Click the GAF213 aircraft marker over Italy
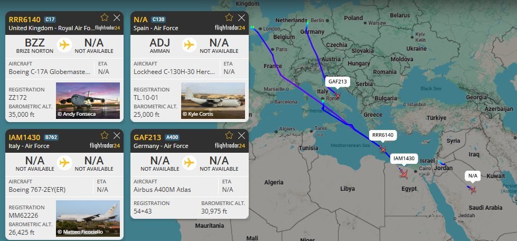Screen dimensions: 517x241 point(337,95)
